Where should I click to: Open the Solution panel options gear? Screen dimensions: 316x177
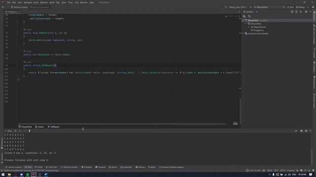pyautogui.click(x=306, y=12)
